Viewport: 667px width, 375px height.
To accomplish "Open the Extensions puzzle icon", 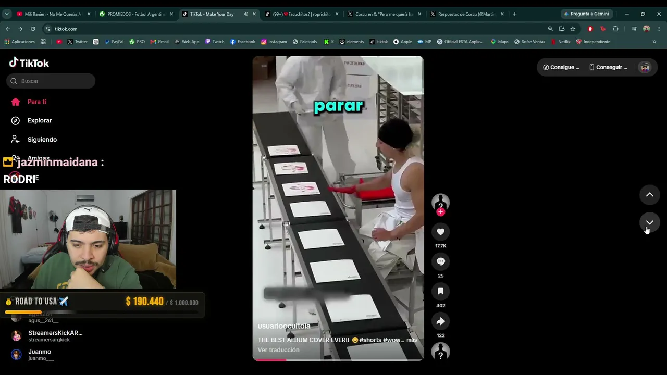I will [x=615, y=29].
